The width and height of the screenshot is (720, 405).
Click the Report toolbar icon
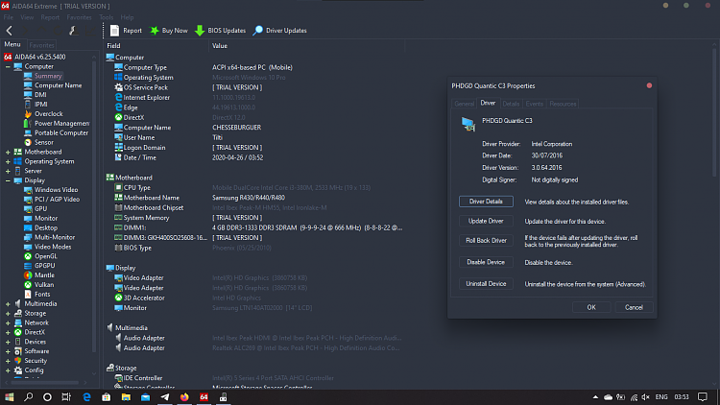114,31
